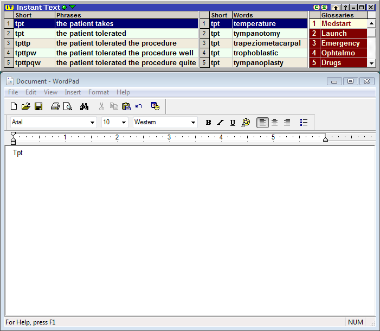Click the Cut scissors icon

101,106
